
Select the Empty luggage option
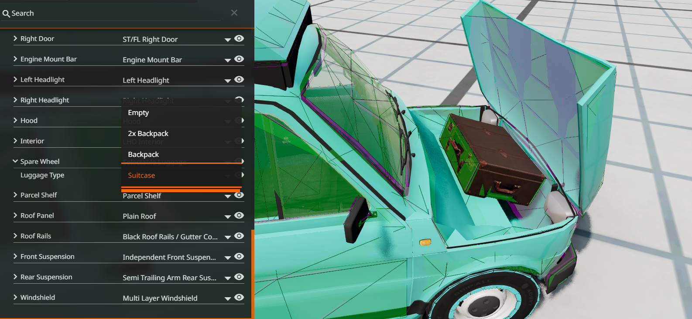tap(181, 112)
